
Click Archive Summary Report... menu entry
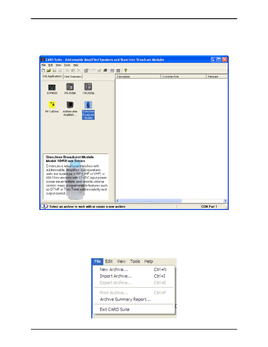125,300
